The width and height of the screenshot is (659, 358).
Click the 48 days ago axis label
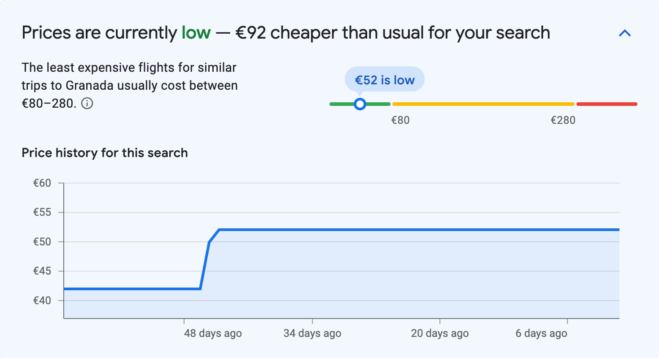pos(212,333)
